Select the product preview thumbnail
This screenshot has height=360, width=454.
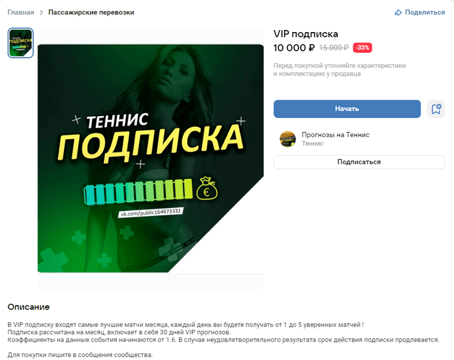click(21, 43)
